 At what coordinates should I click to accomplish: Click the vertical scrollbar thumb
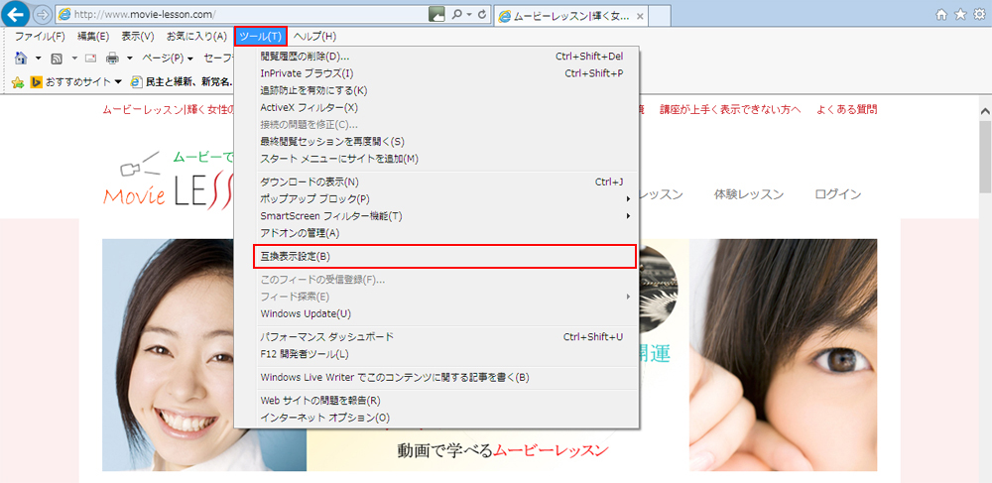(x=985, y=157)
